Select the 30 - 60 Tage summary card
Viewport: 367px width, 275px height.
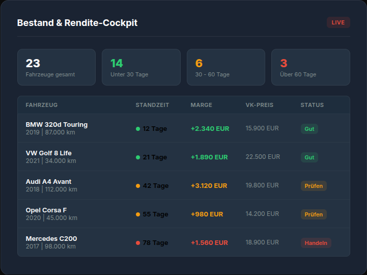point(225,67)
